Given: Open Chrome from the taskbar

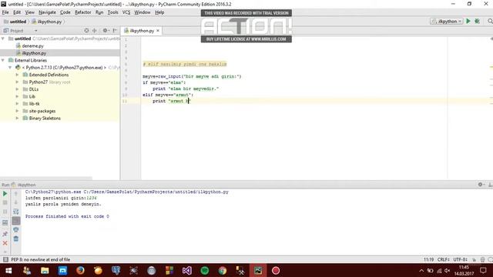Looking at the screenshot, I should [x=223, y=270].
